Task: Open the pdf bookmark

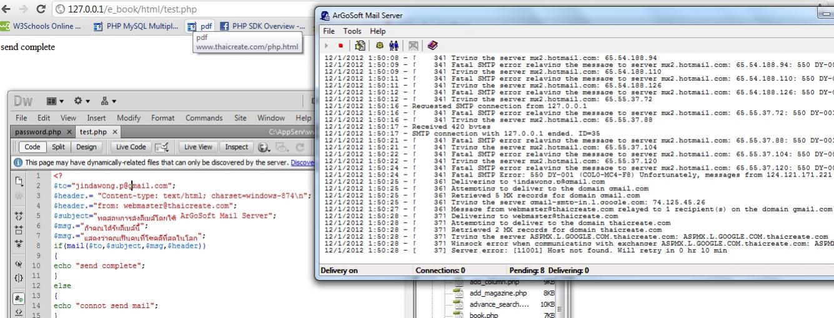Action: pos(201,26)
